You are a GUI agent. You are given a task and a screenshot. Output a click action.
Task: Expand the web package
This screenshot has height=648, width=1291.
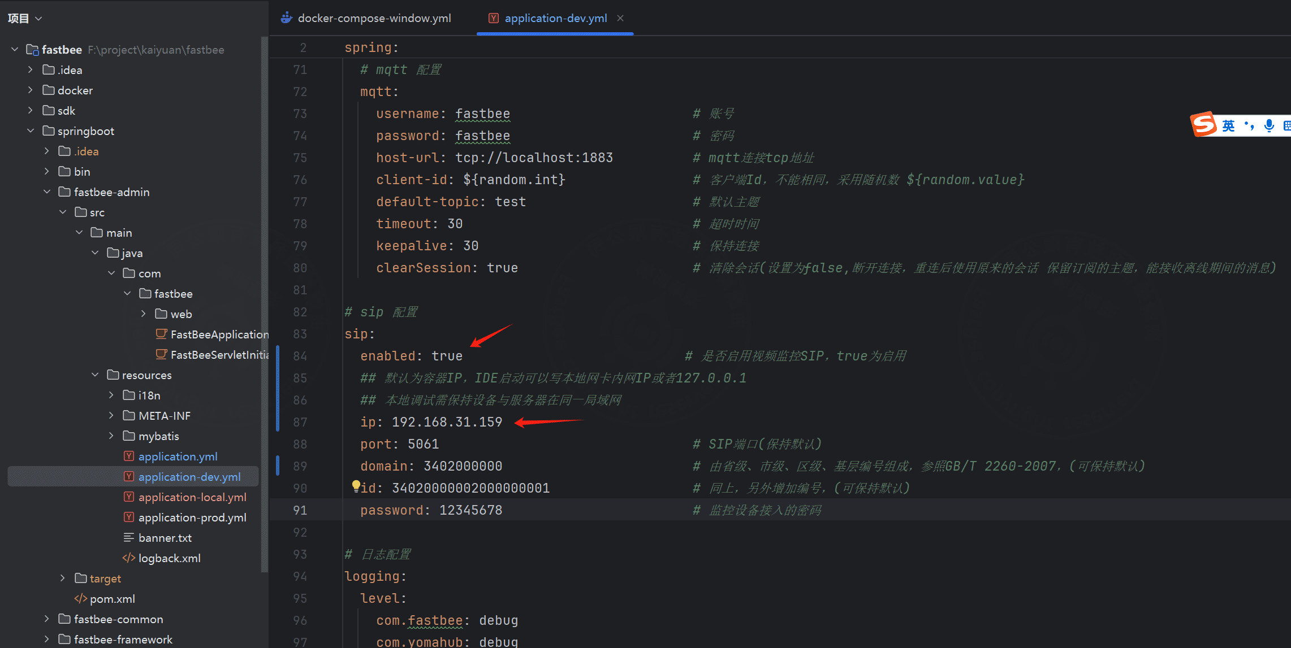pyautogui.click(x=144, y=314)
